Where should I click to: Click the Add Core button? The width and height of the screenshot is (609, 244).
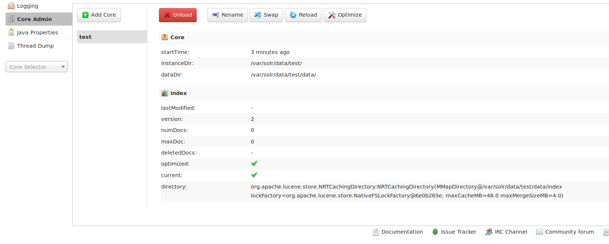[x=99, y=15]
